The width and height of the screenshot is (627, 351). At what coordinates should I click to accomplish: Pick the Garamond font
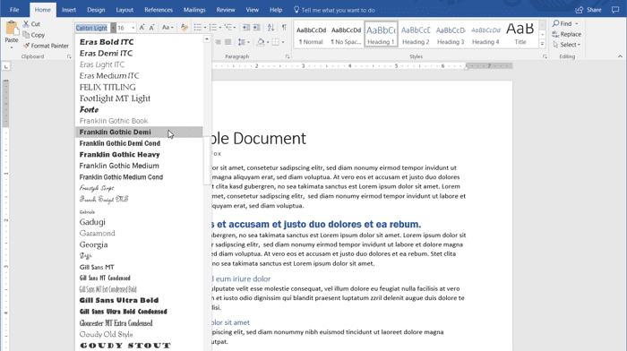tap(139, 233)
